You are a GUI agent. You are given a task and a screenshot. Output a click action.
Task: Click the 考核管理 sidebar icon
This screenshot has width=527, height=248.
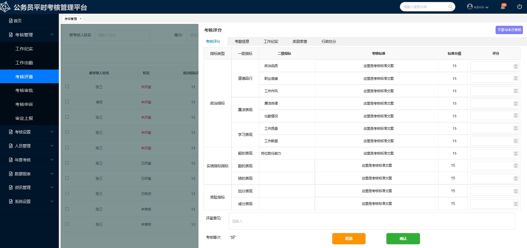[11, 35]
